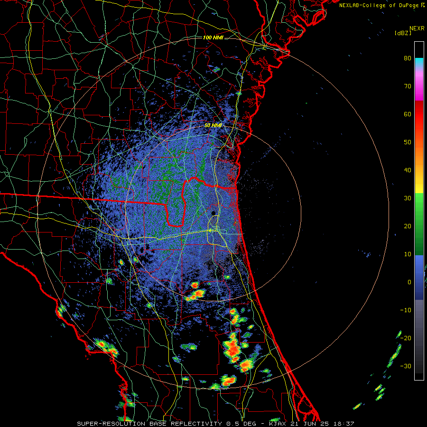Click the [dBZ] units label
427x427 pixels.
(403, 33)
